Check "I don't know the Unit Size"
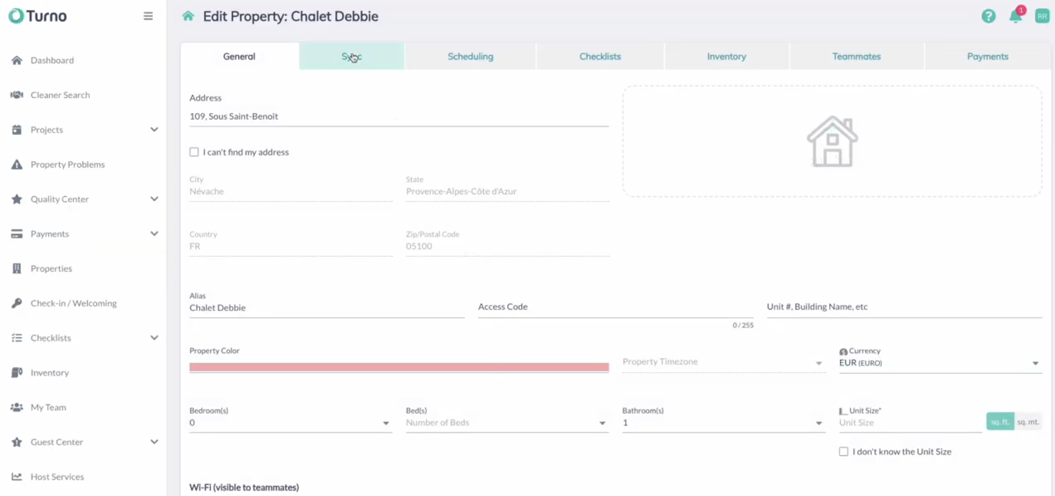The width and height of the screenshot is (1055, 496). point(844,452)
